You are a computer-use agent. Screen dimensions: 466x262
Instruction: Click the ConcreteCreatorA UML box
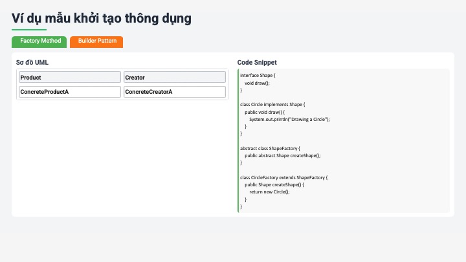[x=174, y=92]
